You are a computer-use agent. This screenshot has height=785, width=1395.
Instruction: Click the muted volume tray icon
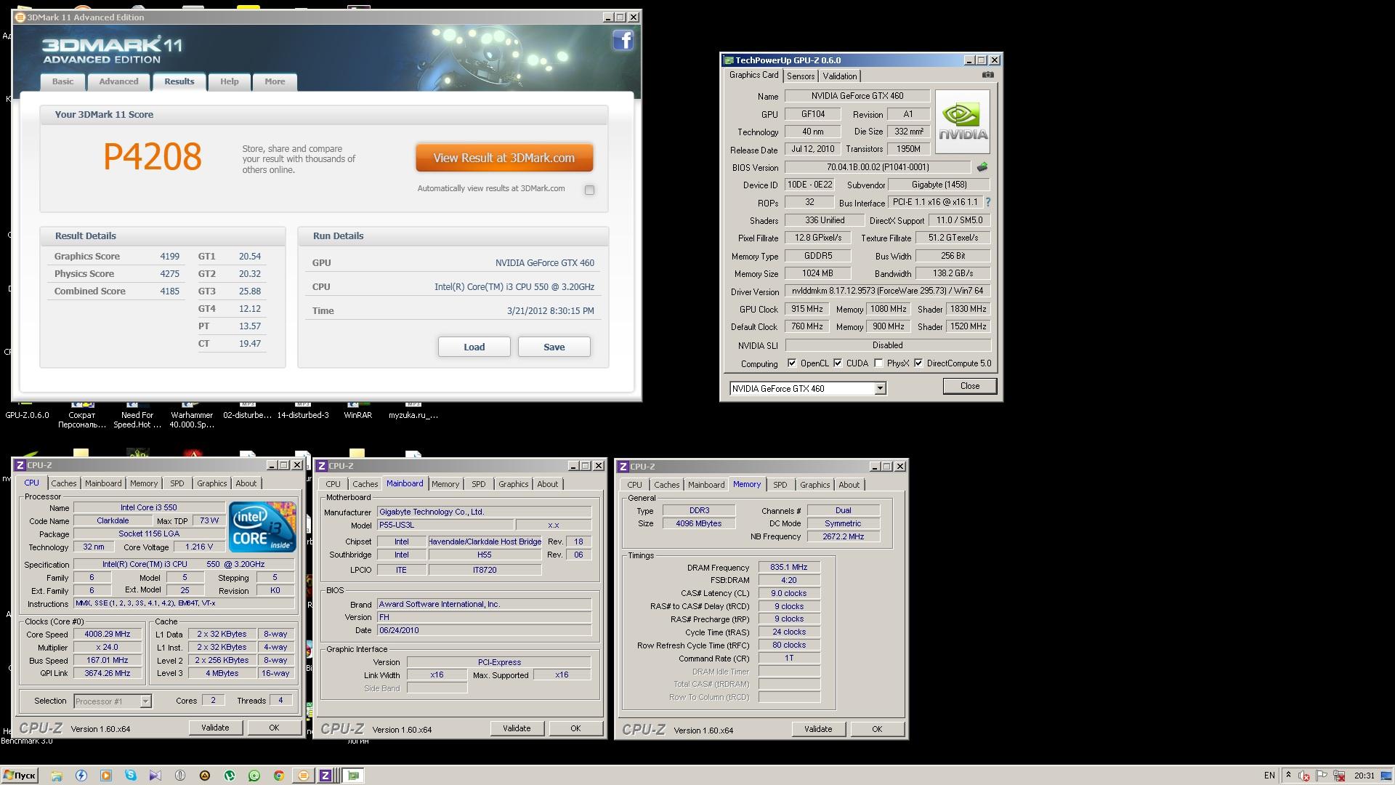click(1304, 776)
